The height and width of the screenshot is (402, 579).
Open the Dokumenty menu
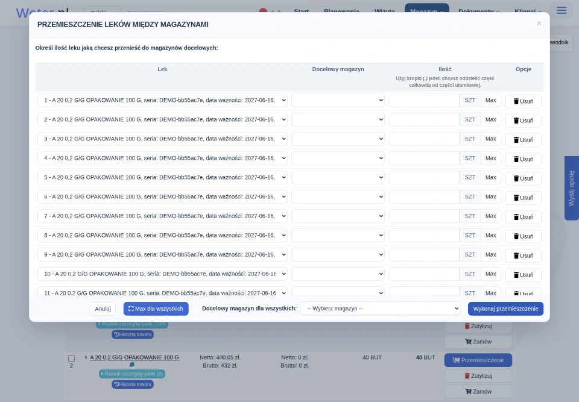pyautogui.click(x=478, y=11)
